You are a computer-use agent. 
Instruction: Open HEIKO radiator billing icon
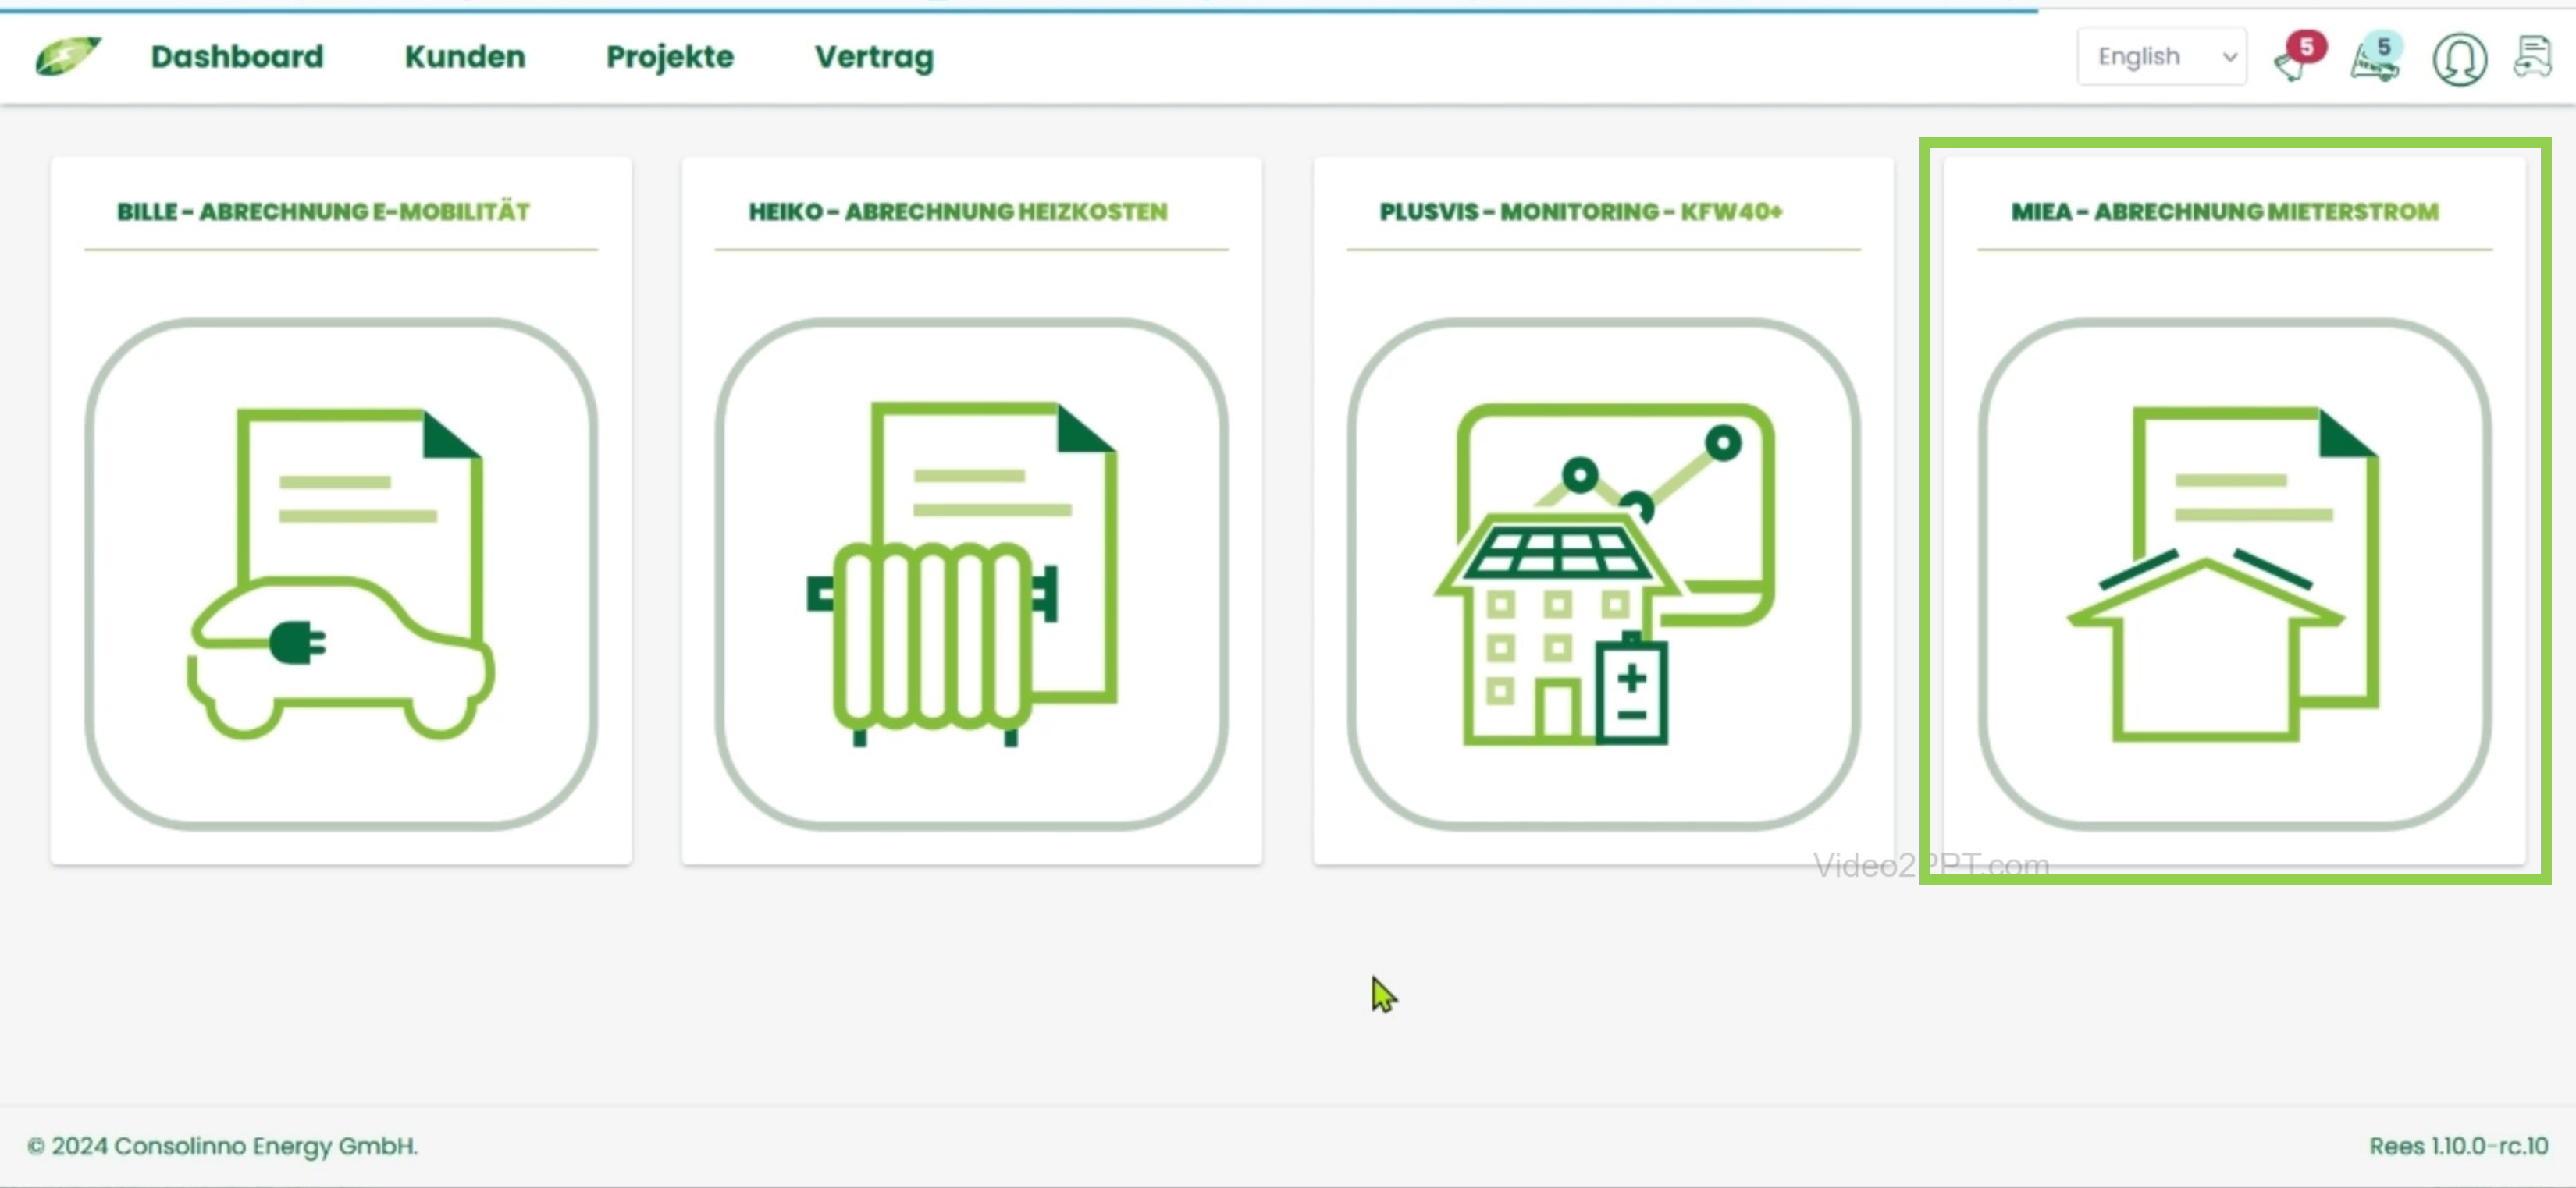pyautogui.click(x=971, y=573)
